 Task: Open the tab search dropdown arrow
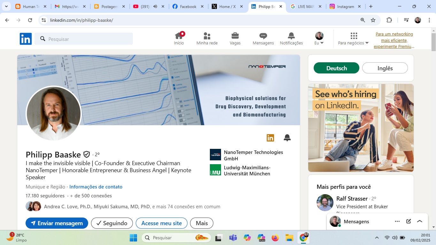coord(6,6)
